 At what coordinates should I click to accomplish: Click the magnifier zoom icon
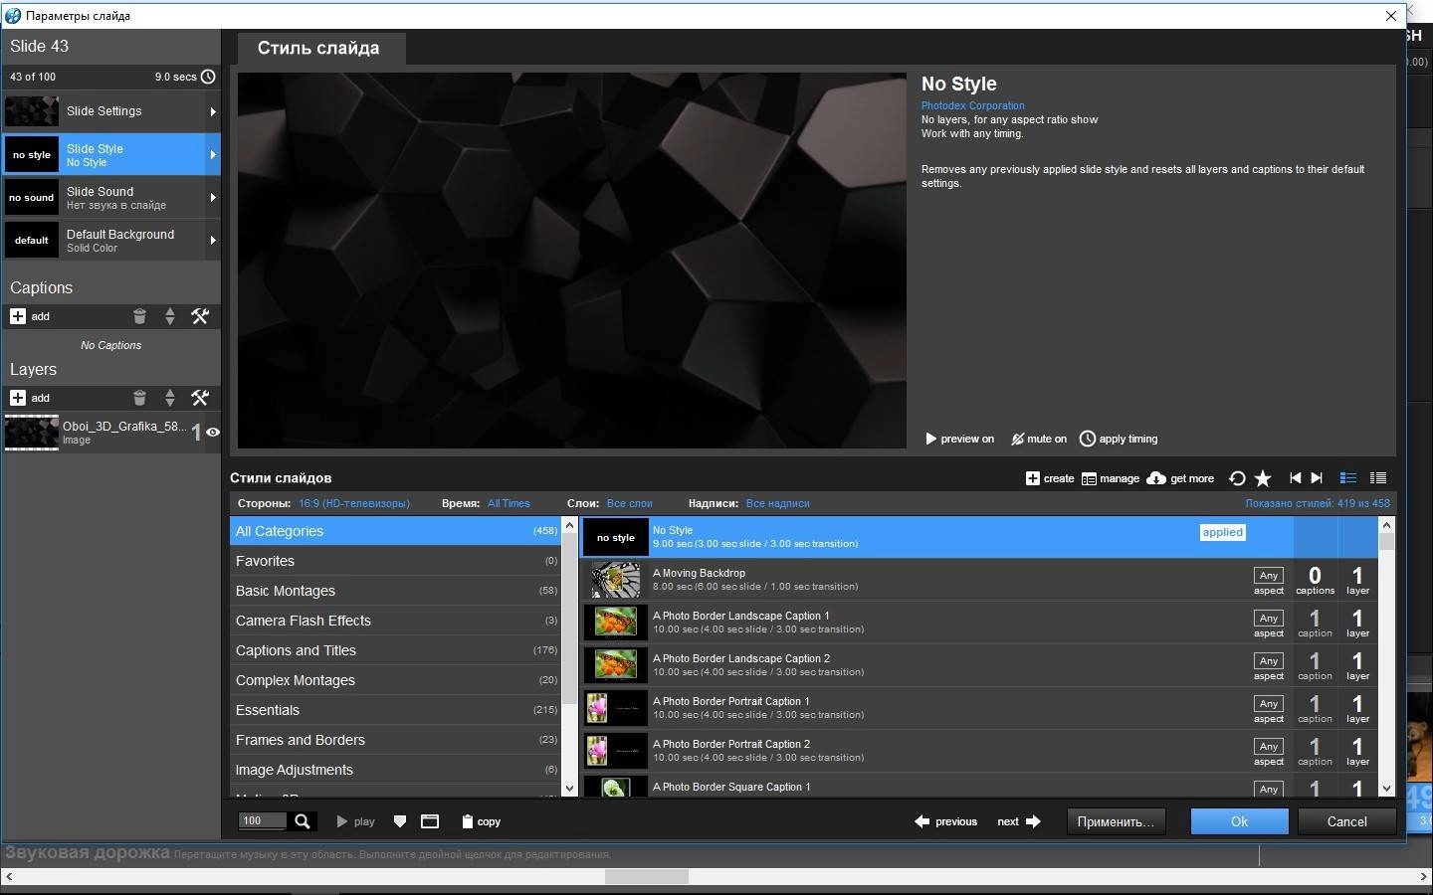(x=303, y=821)
